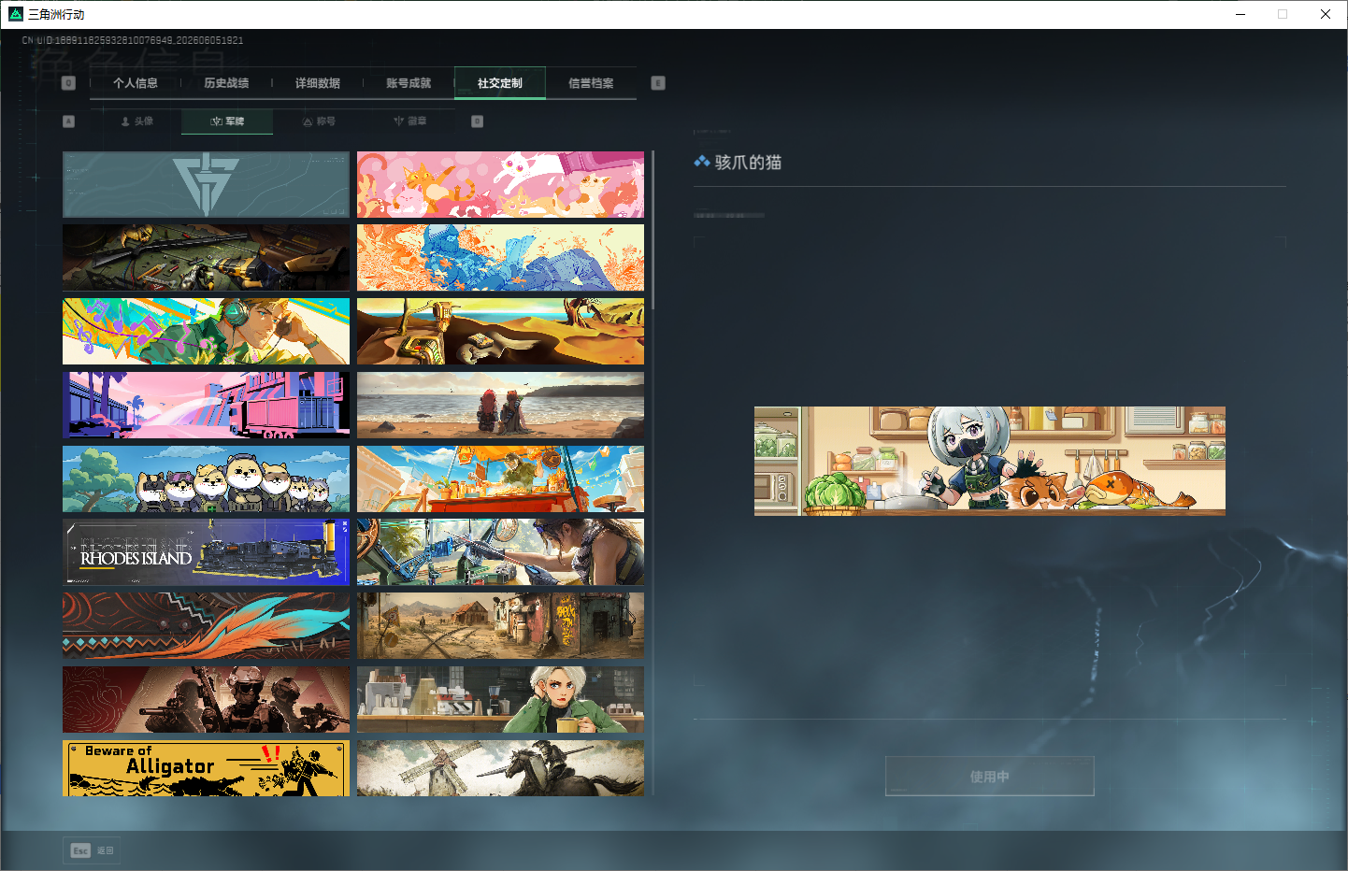The width and height of the screenshot is (1348, 871).
Task: Switch to the 详细数据 tab
Action: [318, 83]
